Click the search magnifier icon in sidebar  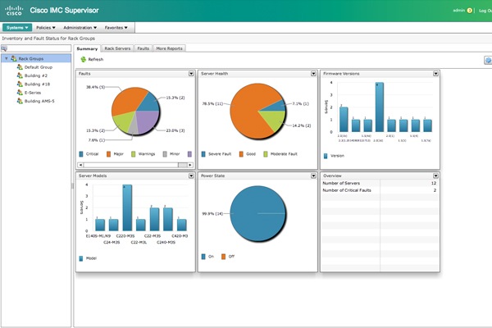[x=4, y=48]
